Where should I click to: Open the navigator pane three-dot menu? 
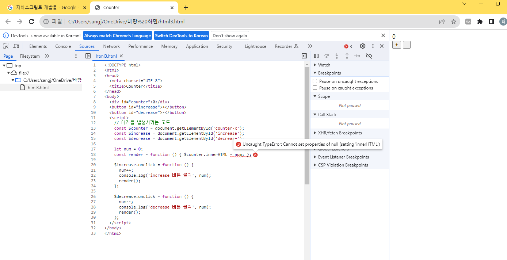pyautogui.click(x=76, y=56)
